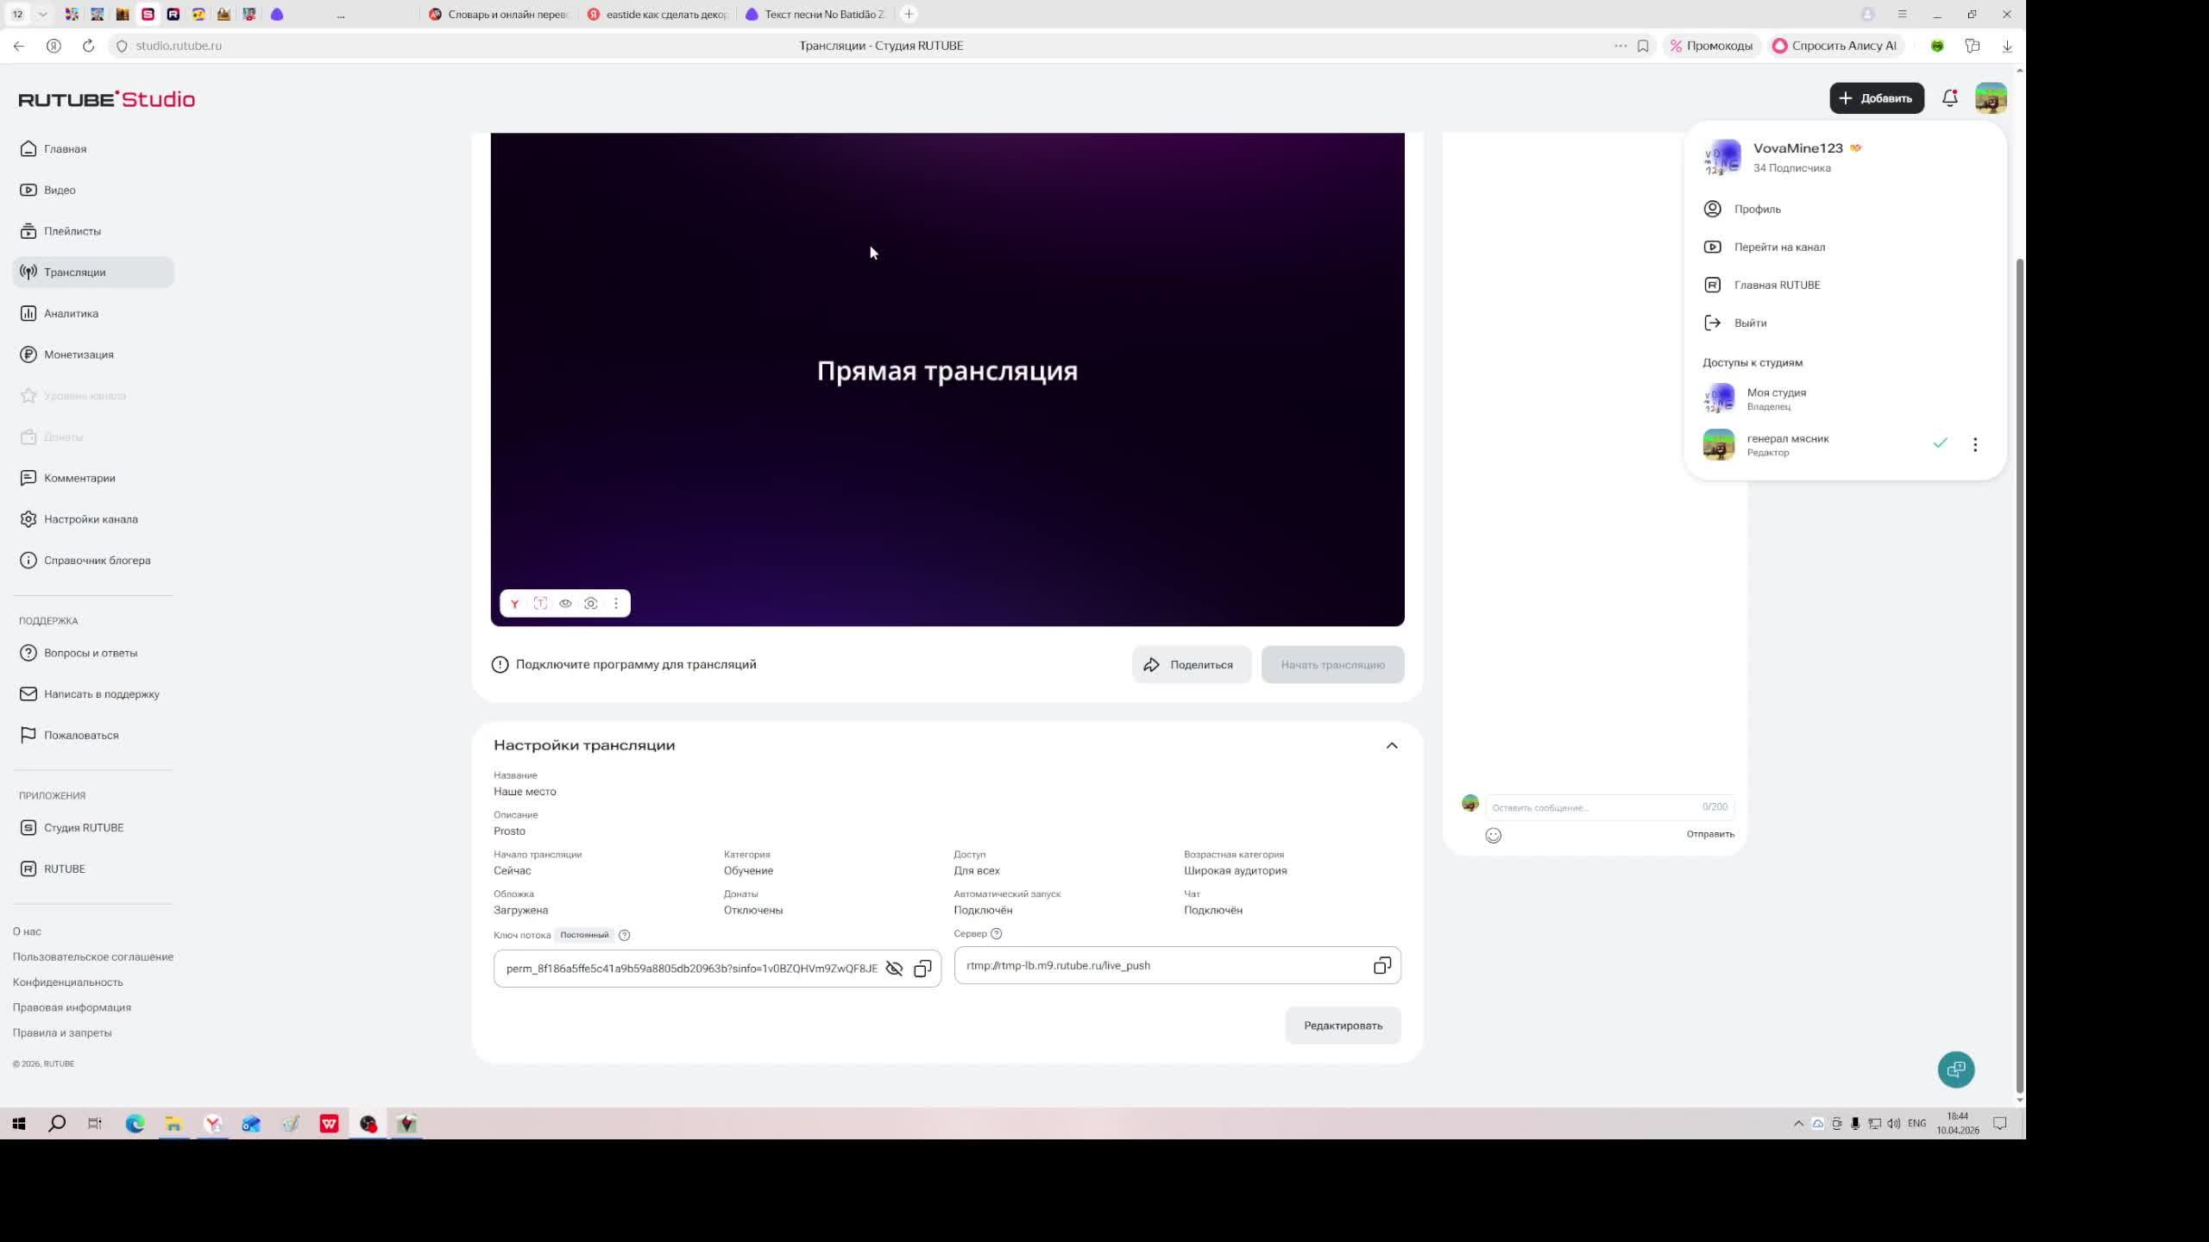Open options for генерал мясник studio

click(x=1974, y=444)
